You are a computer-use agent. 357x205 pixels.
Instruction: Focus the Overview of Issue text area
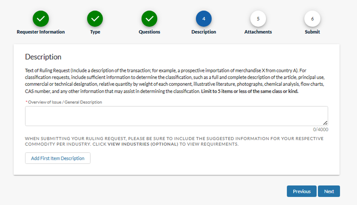click(x=176, y=116)
